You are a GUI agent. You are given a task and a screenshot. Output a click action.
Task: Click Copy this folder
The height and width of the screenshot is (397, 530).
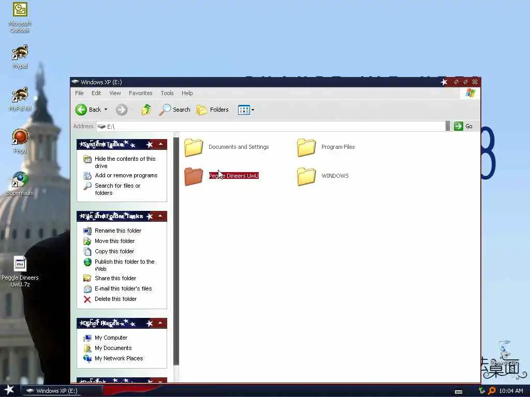[x=114, y=251]
